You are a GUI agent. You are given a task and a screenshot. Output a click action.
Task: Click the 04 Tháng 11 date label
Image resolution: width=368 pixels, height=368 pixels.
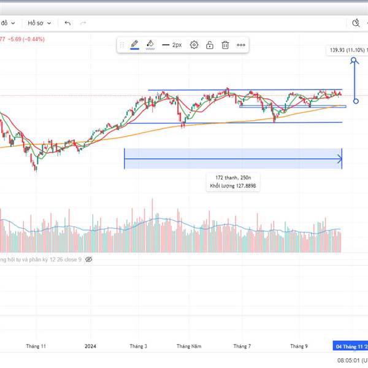click(x=350, y=346)
